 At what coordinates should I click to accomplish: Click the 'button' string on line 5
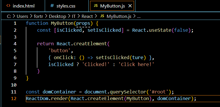click(60, 51)
